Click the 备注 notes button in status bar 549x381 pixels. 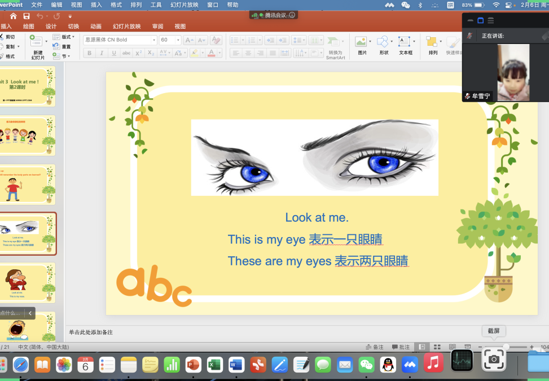(375, 347)
